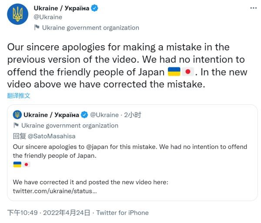Image resolution: width=261 pixels, height=223 pixels.
Task: Click the flag icon in quoted tweet's government label
Action: (x=16, y=126)
